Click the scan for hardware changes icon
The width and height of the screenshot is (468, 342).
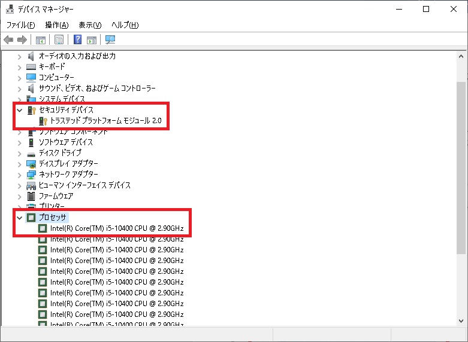[x=110, y=39]
